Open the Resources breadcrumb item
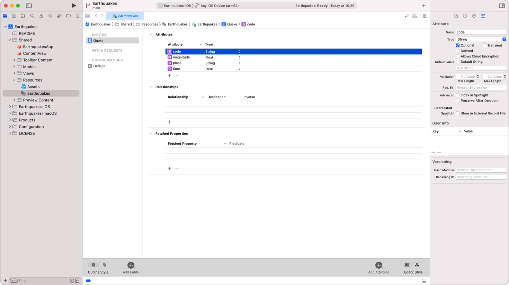 point(147,24)
